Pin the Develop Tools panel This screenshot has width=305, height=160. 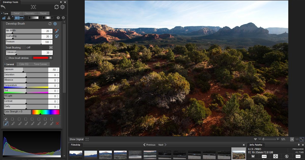pyautogui.click(x=61, y=2)
